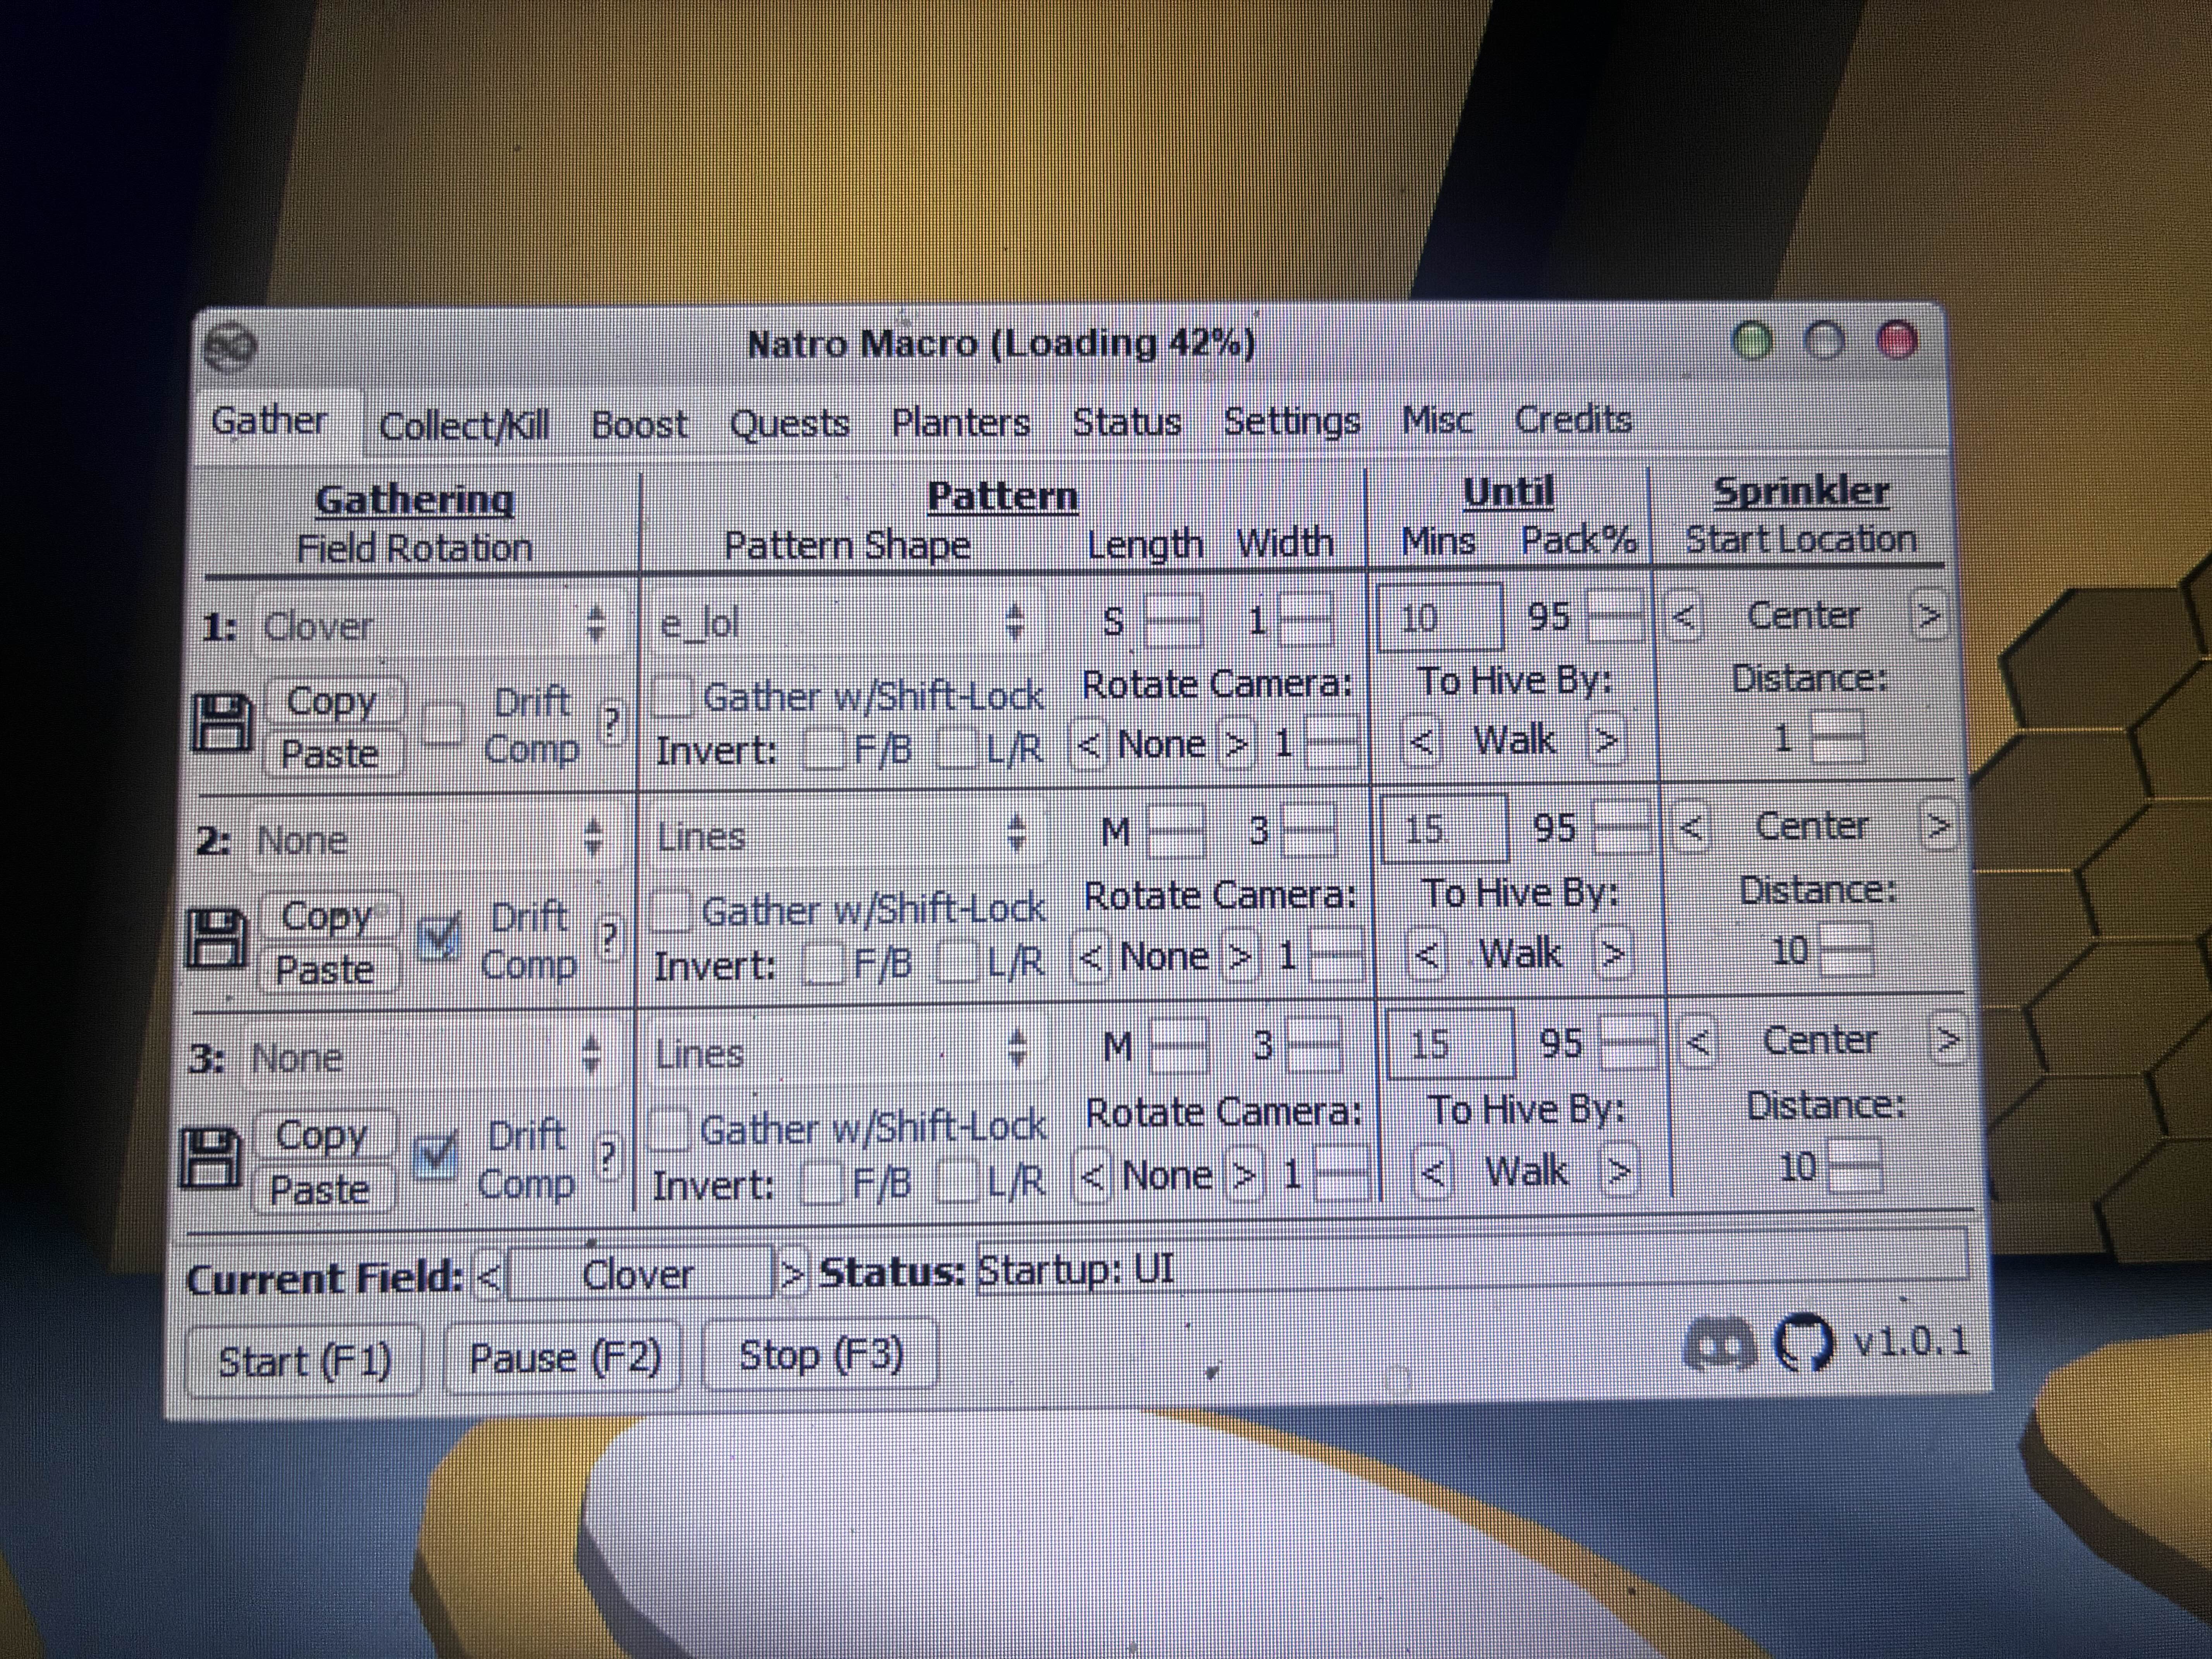Click the save icon for field 2

[217, 938]
